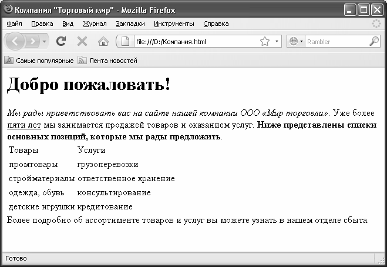Open the Справка menu
387x267 pixels.
[x=216, y=24]
